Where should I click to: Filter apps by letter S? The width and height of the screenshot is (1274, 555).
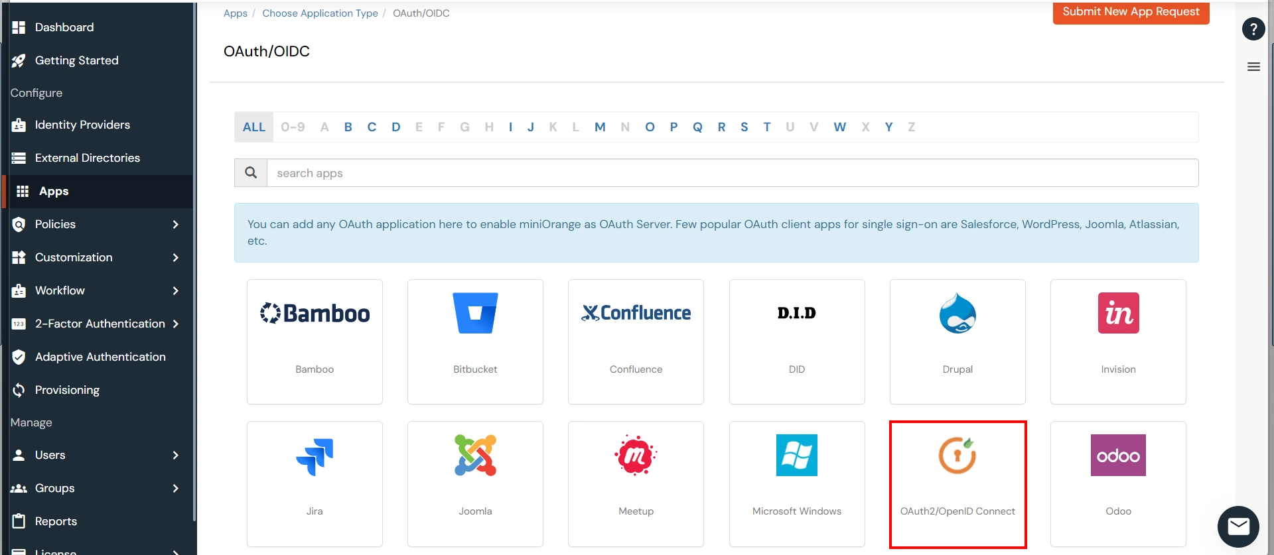click(x=744, y=127)
